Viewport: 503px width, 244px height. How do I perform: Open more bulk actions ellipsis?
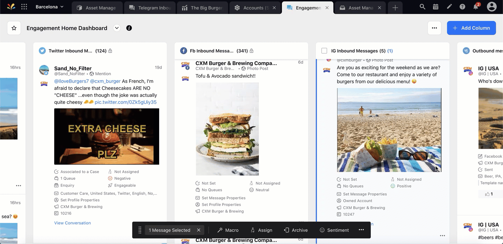361,230
